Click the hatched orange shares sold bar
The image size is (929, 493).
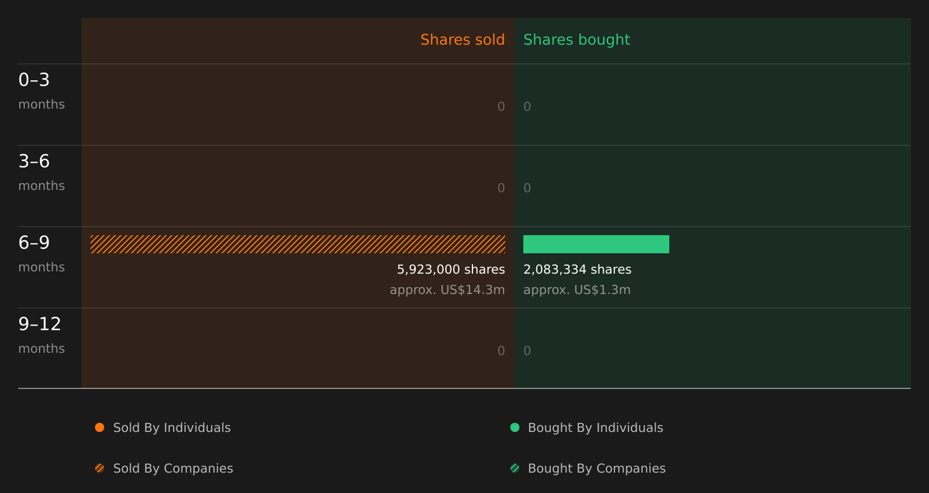click(298, 244)
